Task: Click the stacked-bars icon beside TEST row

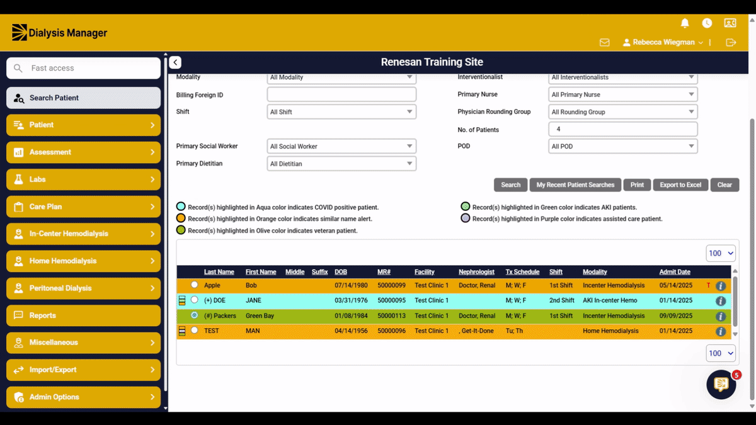Action: 182,331
